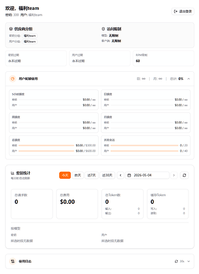Click the total quota user progress bar
The height and width of the screenshot is (274, 199).
coord(46,151)
